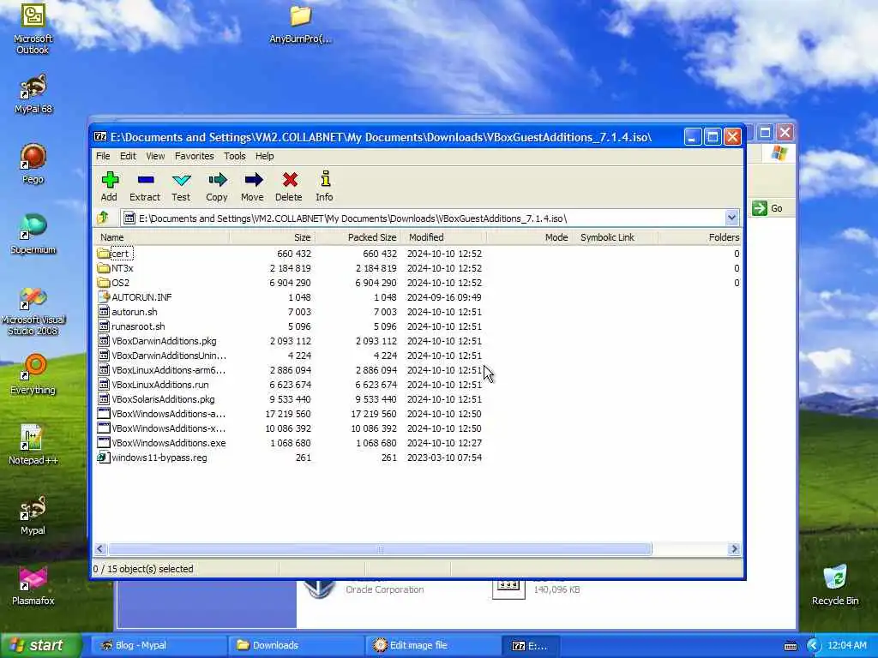This screenshot has height=658, width=878.
Task: Sort list by Symbolic Link column
Action: click(x=615, y=237)
